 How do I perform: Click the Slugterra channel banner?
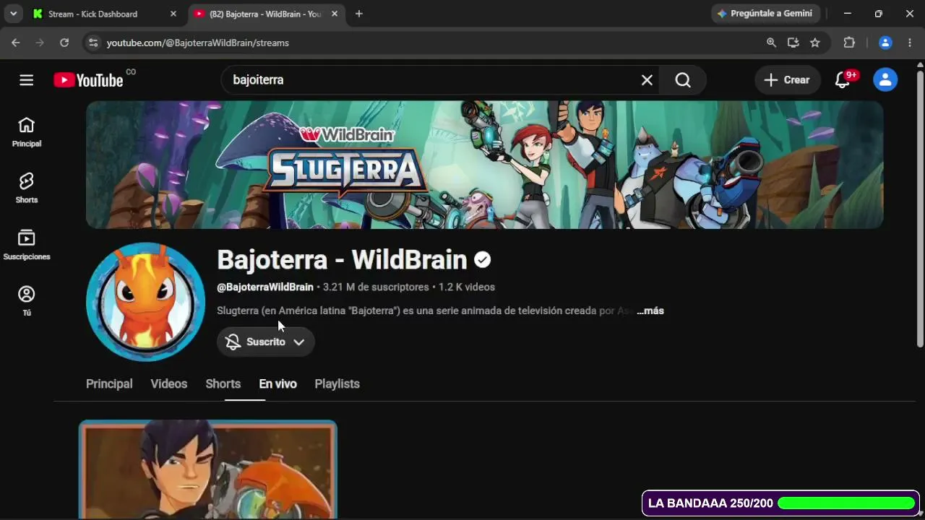point(484,165)
